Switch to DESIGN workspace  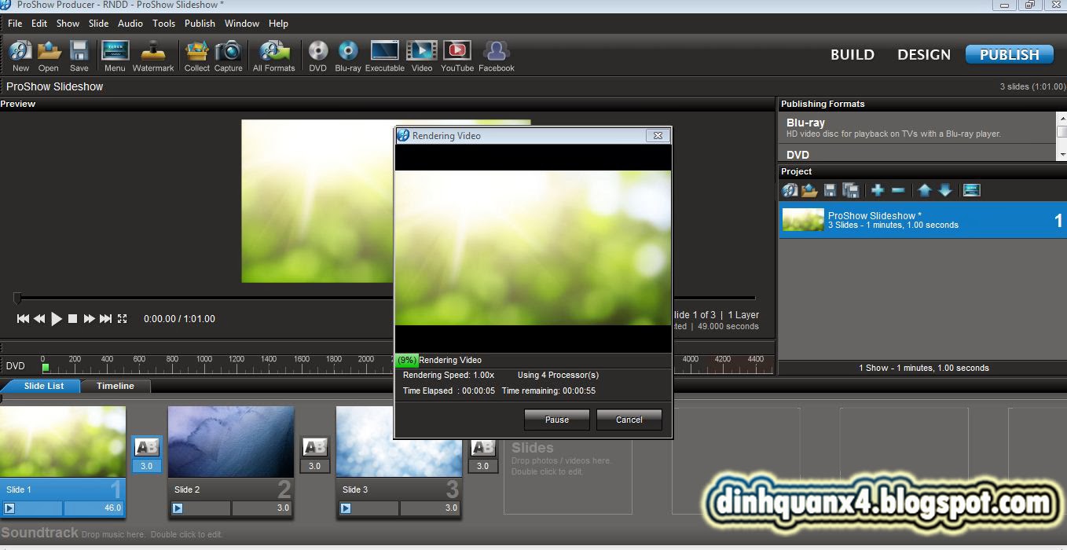pos(924,54)
